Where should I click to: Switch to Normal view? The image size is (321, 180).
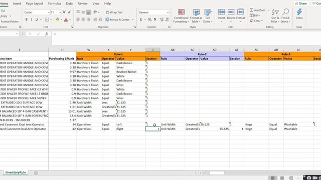coord(273,178)
